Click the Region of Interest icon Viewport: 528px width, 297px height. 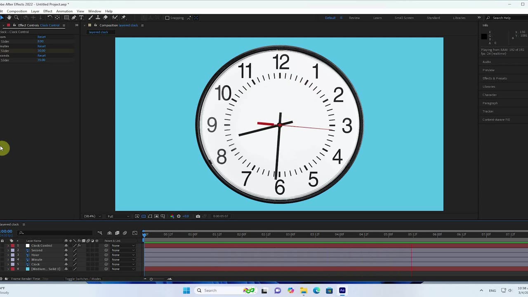[156, 216]
